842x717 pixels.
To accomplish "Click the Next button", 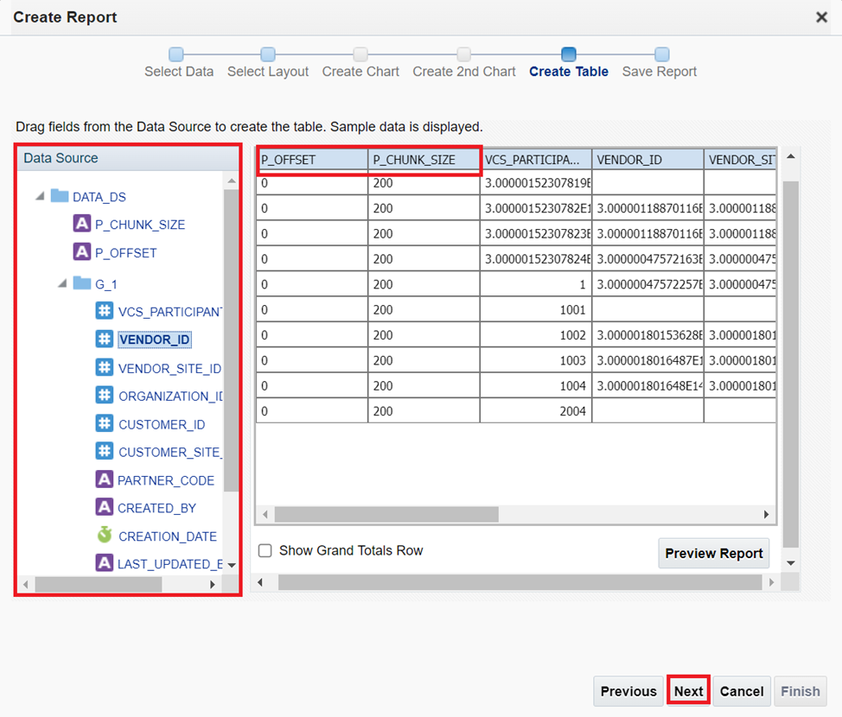I will [688, 691].
